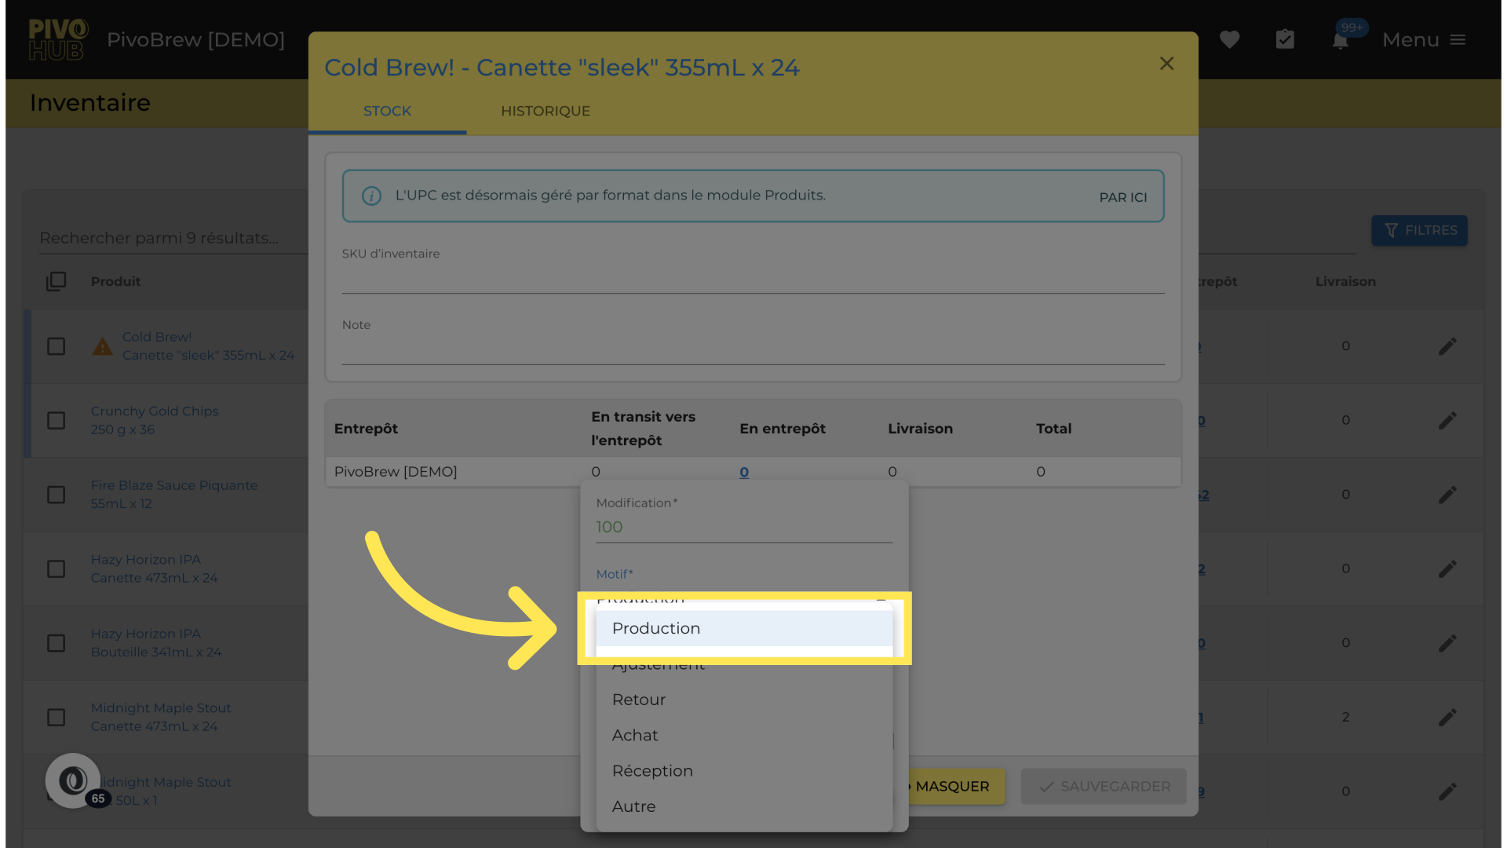Click the select-all copy icon near Produit
The width and height of the screenshot is (1507, 848).
click(x=56, y=281)
